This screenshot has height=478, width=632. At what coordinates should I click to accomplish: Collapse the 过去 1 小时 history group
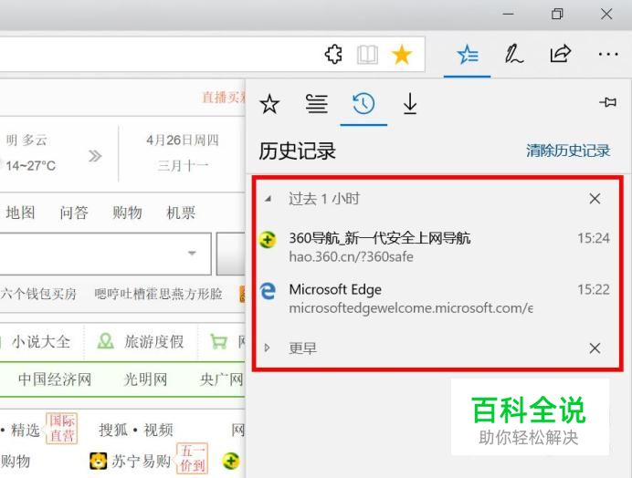(x=268, y=199)
